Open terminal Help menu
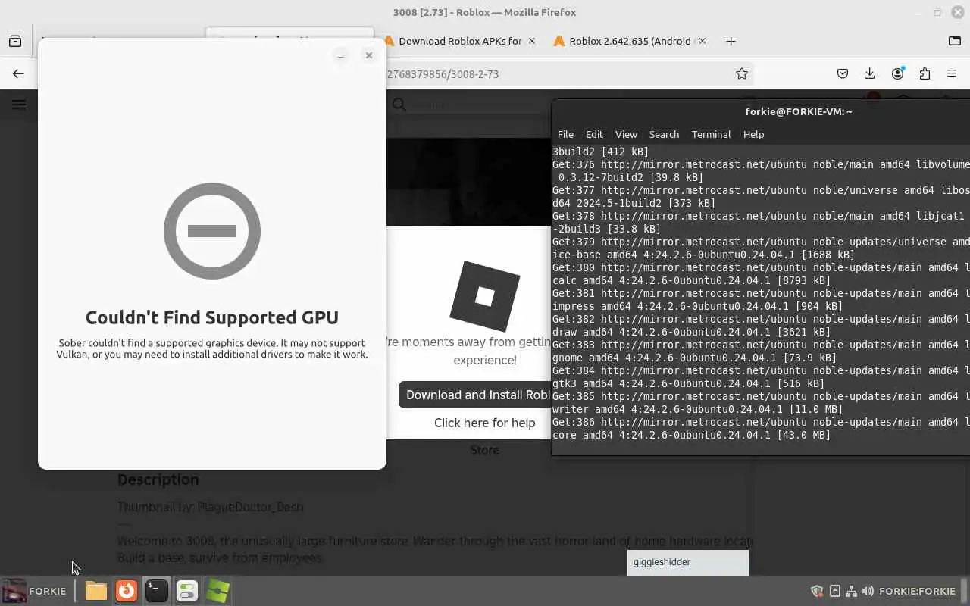Image resolution: width=970 pixels, height=606 pixels. (753, 134)
